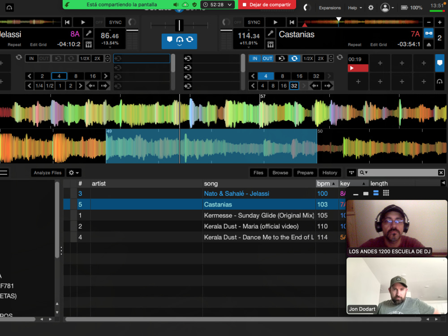
Task: Click loop slot stepper on right deck
Action: pos(331,59)
